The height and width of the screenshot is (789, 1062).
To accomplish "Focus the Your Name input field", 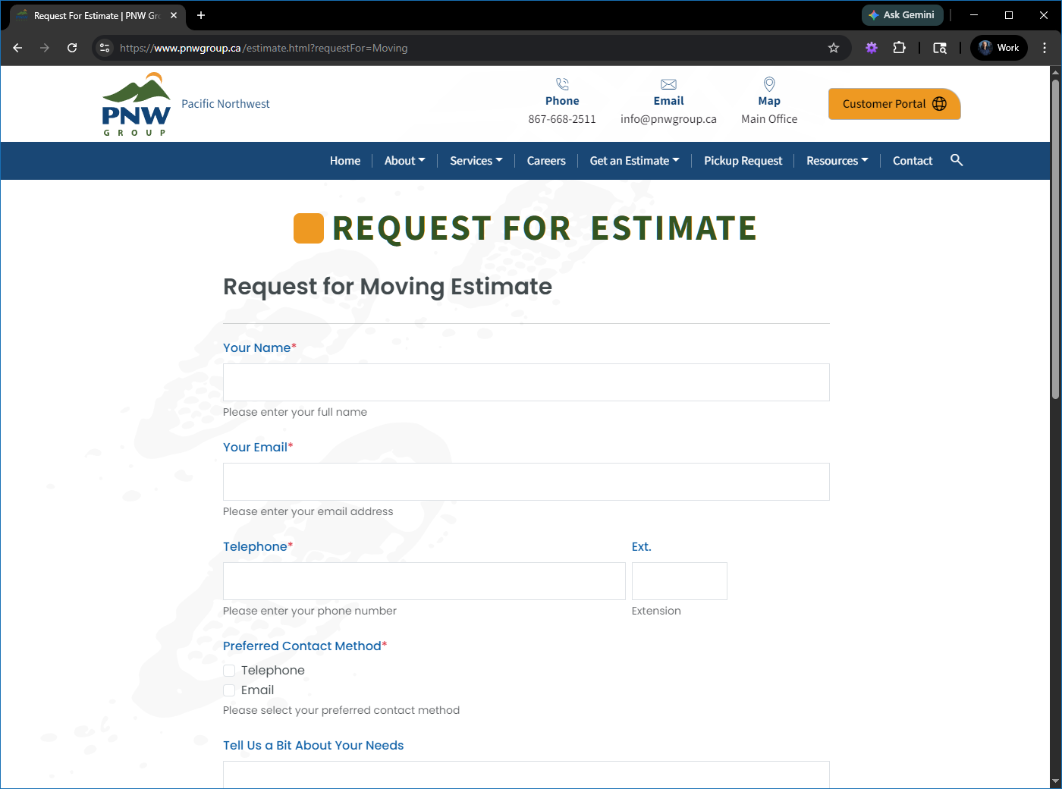I will [526, 382].
